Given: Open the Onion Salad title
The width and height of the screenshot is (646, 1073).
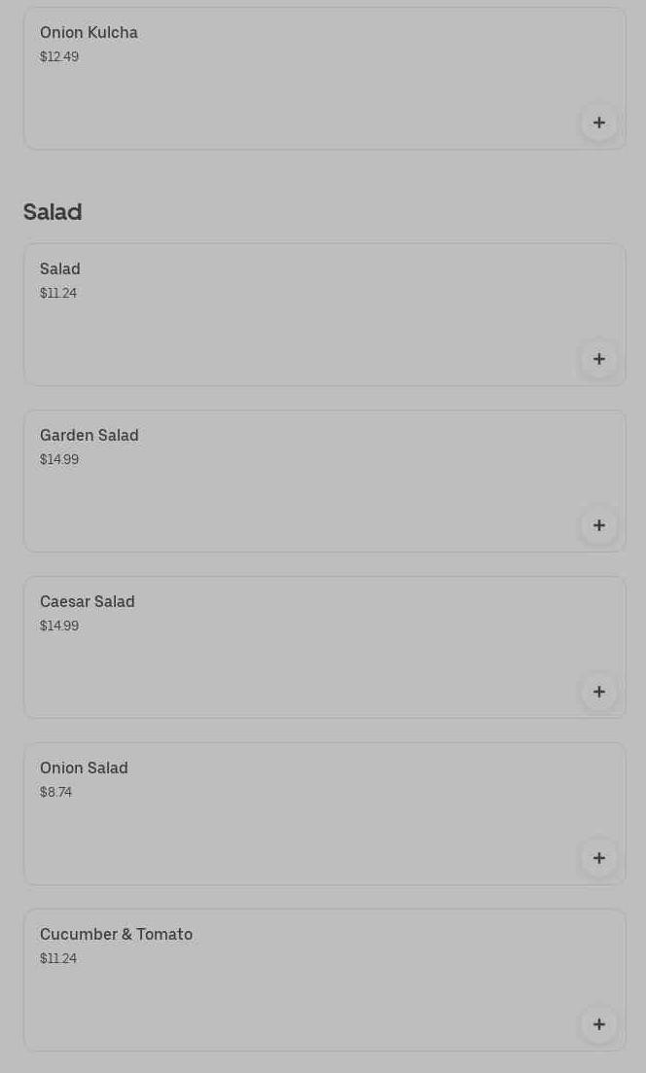Looking at the screenshot, I should (84, 769).
